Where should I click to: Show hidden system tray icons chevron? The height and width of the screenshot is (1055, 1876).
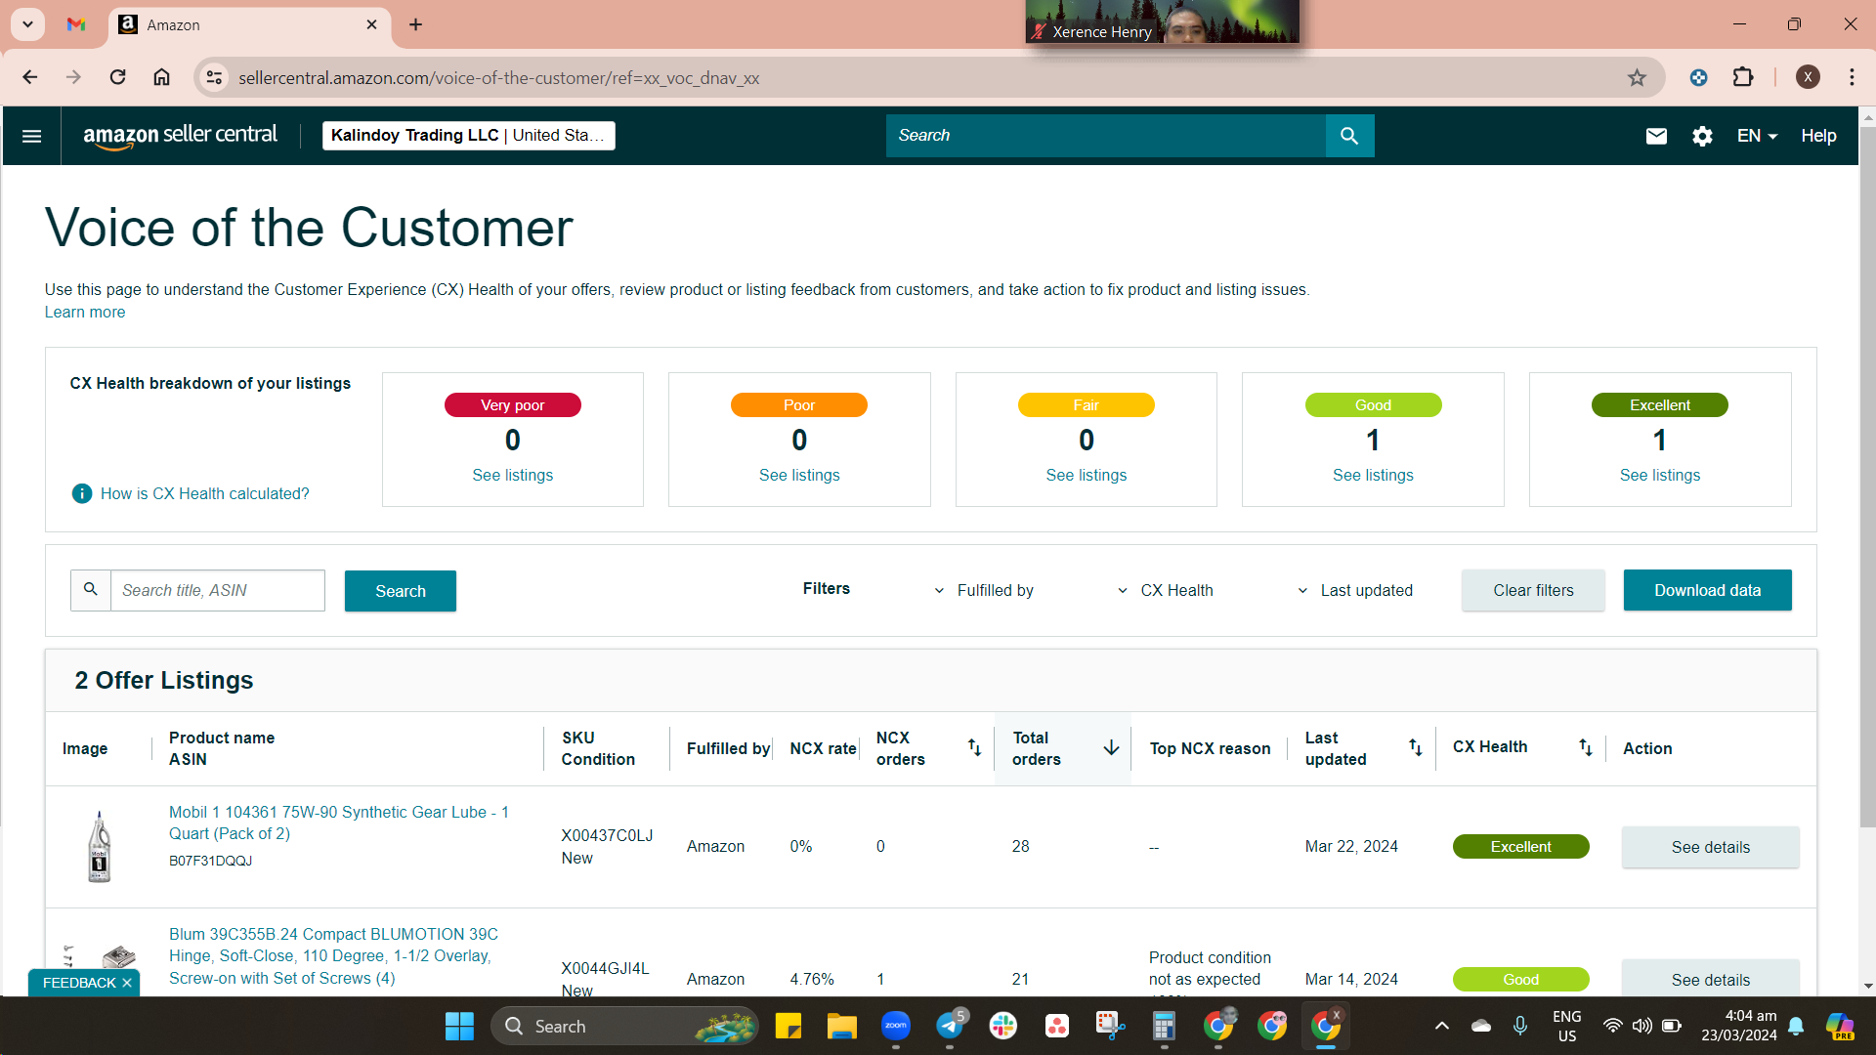pos(1441,1026)
